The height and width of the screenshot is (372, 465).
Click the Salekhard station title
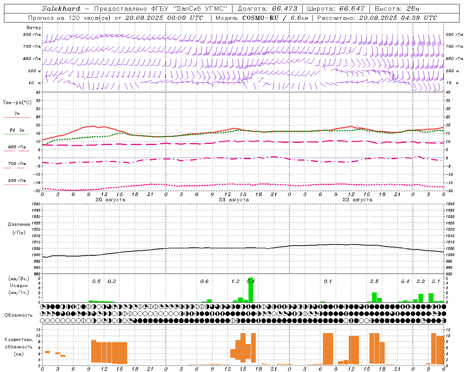pyautogui.click(x=61, y=9)
